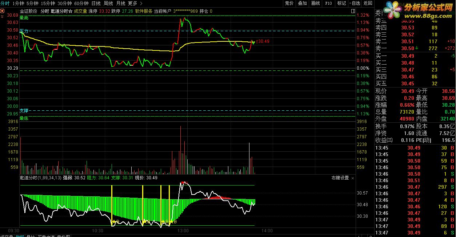Click the 13:00 time axis marker
Viewport: 456px width, 237px height.
tap(183, 230)
